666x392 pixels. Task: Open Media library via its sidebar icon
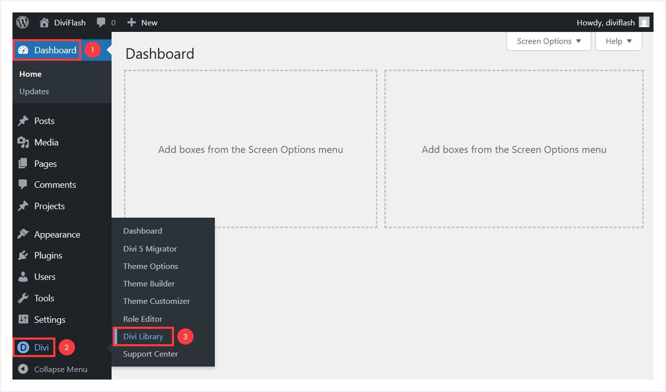click(23, 142)
